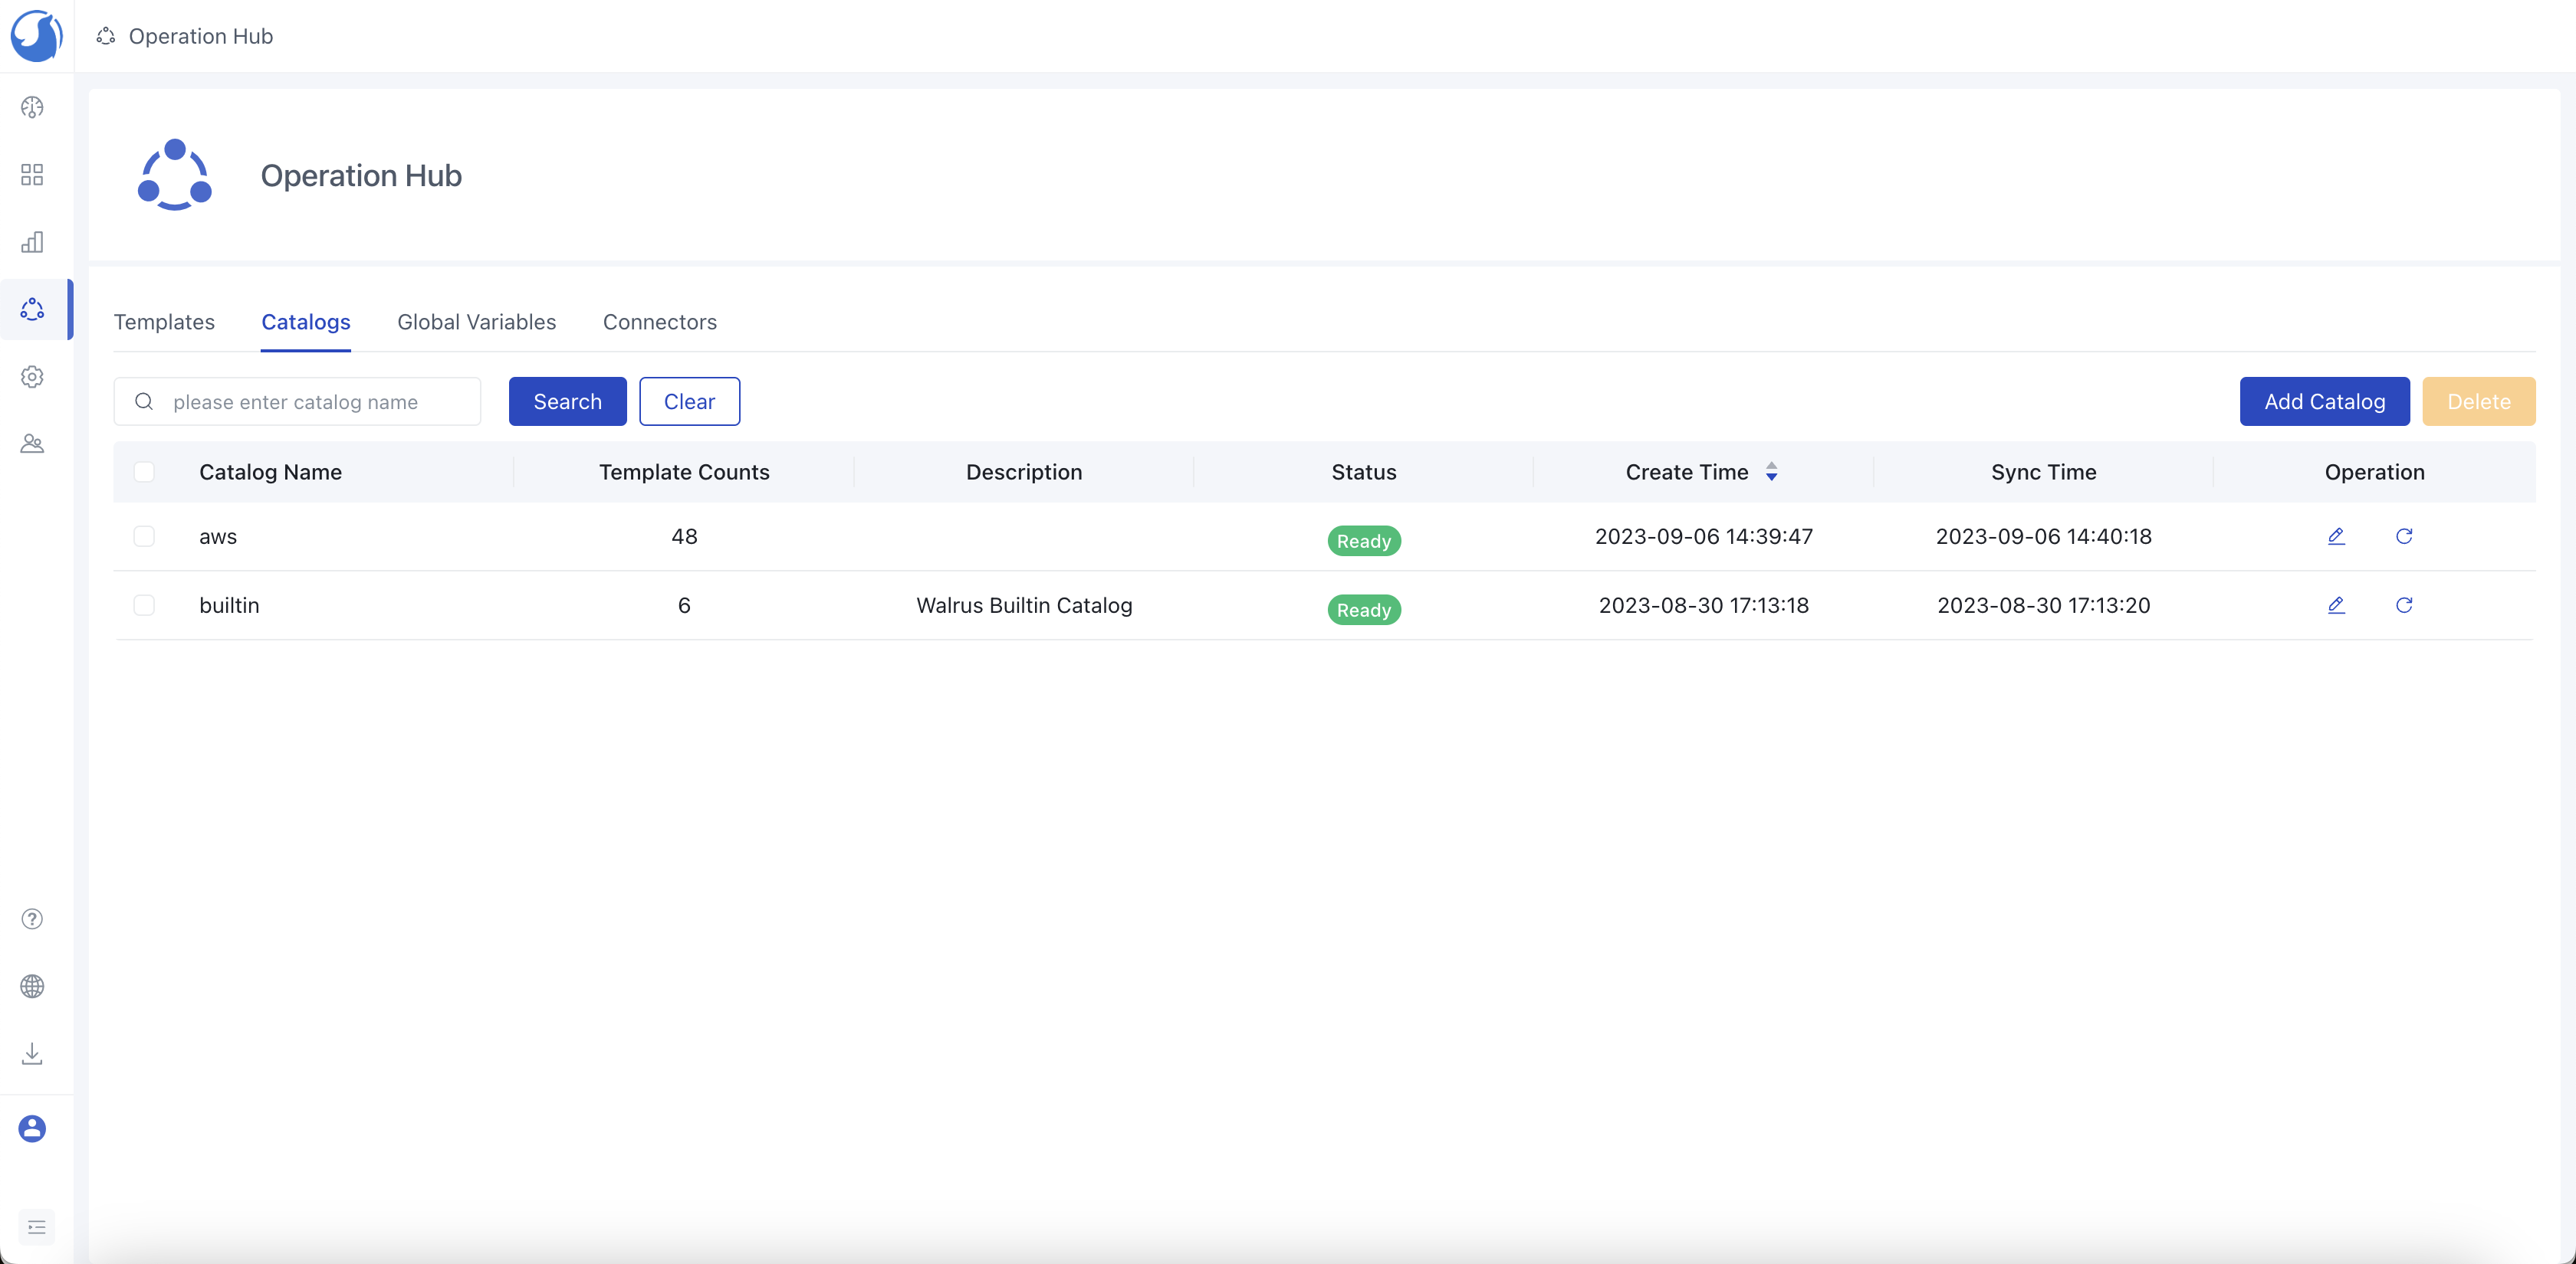Expand the Create Time sort dropdown
Viewport: 2576px width, 1264px height.
tap(1771, 471)
